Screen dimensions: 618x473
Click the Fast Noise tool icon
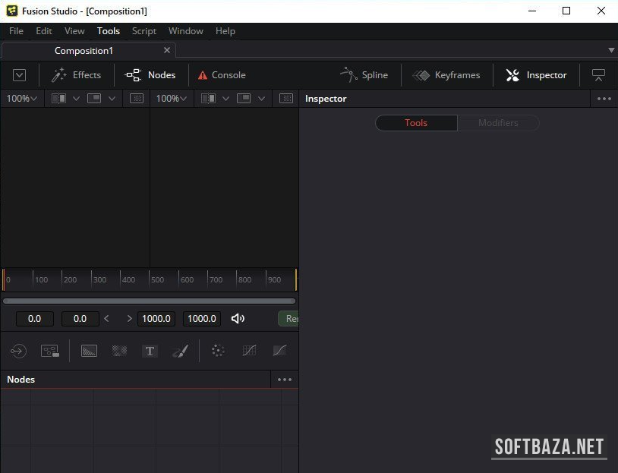119,351
